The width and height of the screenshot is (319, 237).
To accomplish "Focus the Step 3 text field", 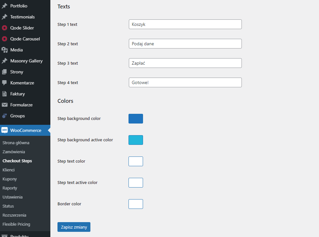I will pos(185,63).
